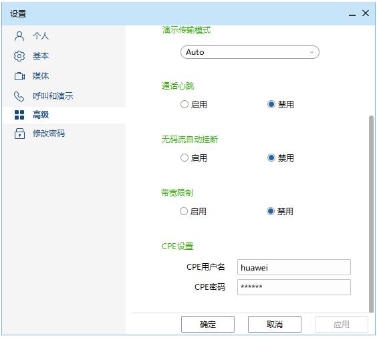Enable 带宽限制 with 启用 radio
This screenshot has height=338, width=377.
184,211
